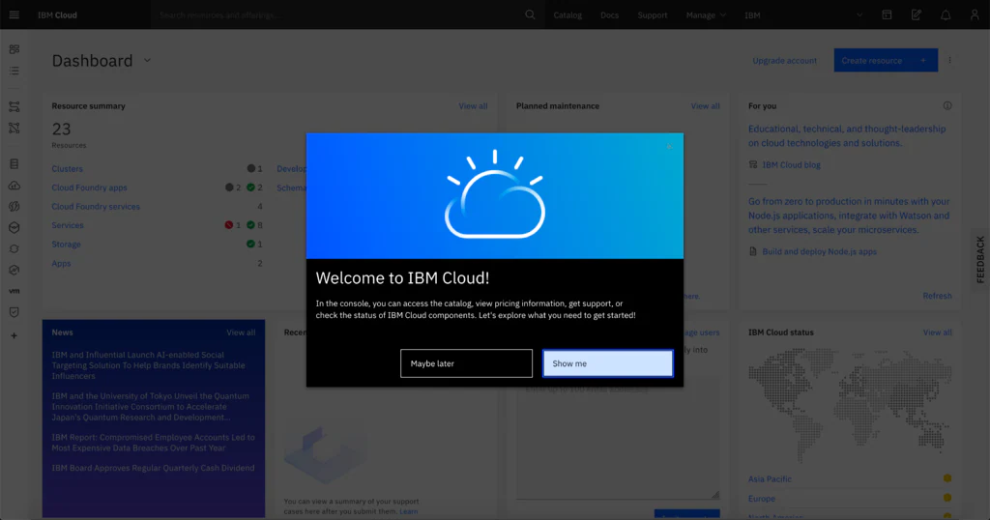Open news about Compromised Employee Accounts report
Viewport: 990px width, 520px height.
coord(154,443)
